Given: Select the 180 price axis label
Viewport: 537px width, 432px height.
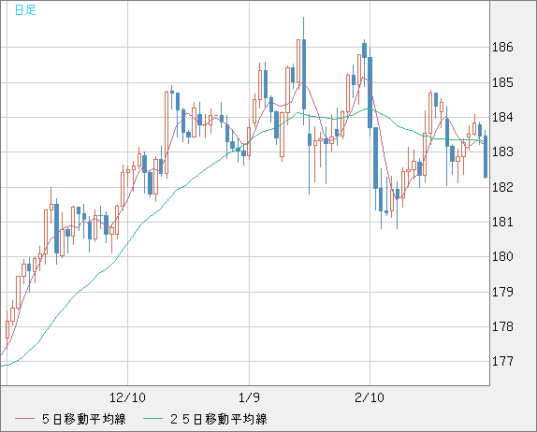Looking at the screenshot, I should tap(502, 257).
